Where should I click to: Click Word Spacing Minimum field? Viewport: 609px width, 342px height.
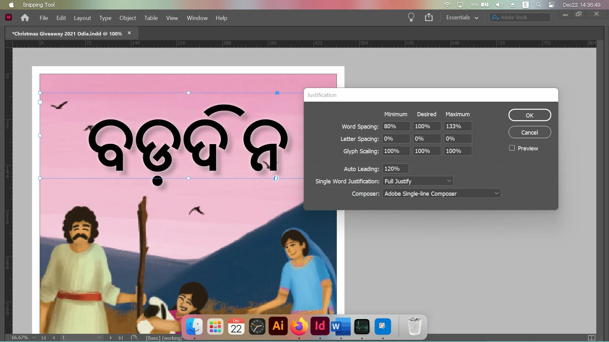point(396,126)
